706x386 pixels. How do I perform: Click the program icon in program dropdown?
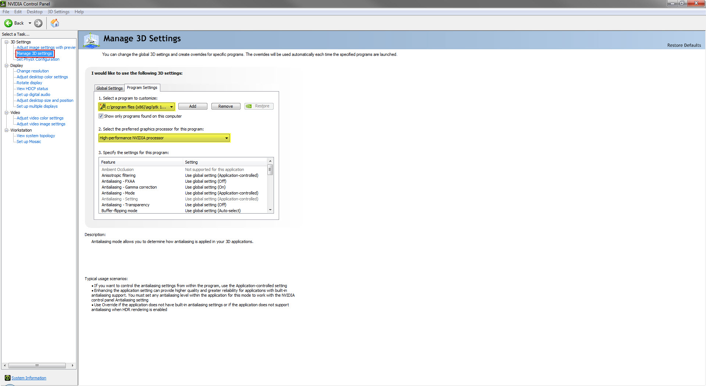(103, 107)
